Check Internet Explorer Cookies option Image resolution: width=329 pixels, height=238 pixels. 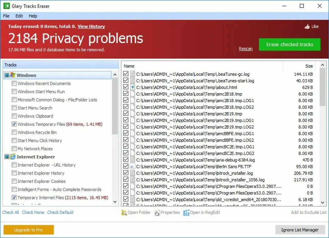point(14,181)
